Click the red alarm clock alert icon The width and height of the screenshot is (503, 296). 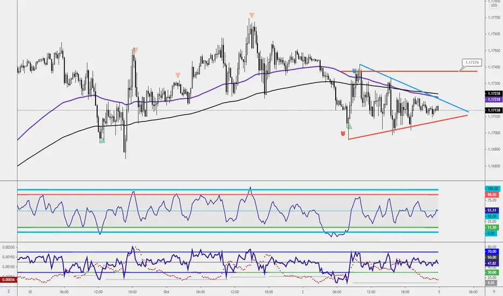(343, 133)
